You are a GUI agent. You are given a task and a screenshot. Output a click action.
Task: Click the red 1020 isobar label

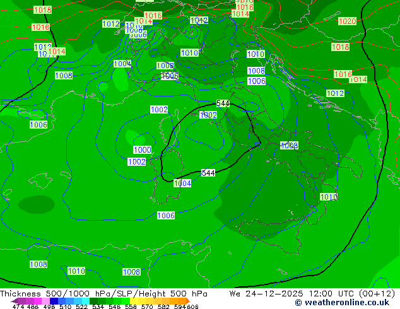[347, 21]
